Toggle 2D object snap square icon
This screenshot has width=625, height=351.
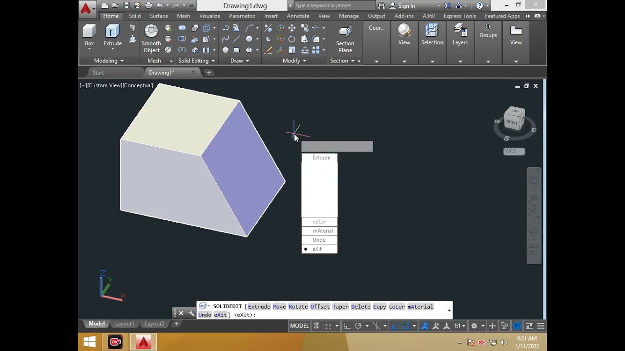(406, 326)
